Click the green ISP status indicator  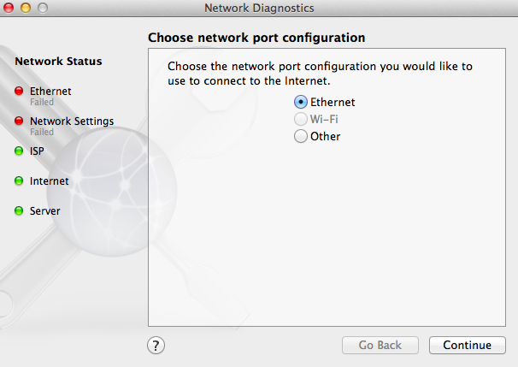(19, 151)
